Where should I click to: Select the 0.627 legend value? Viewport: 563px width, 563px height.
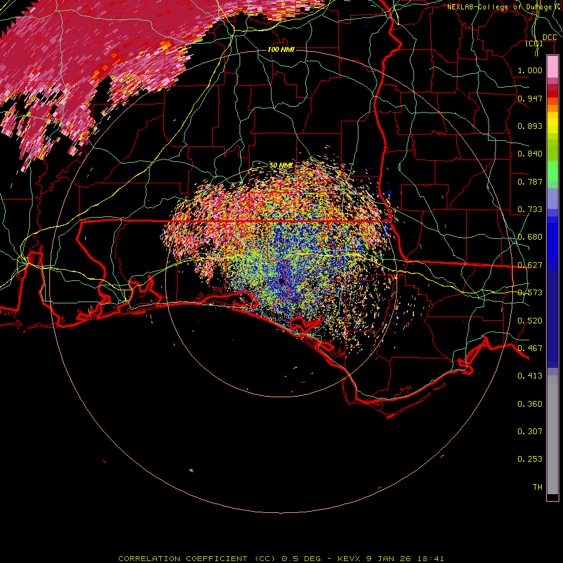pos(530,265)
